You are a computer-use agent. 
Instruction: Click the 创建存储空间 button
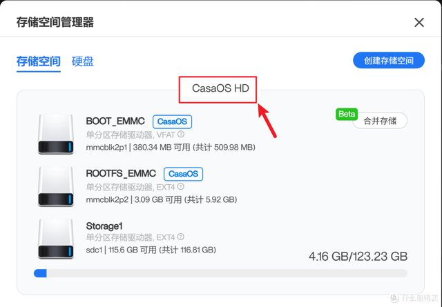[389, 60]
